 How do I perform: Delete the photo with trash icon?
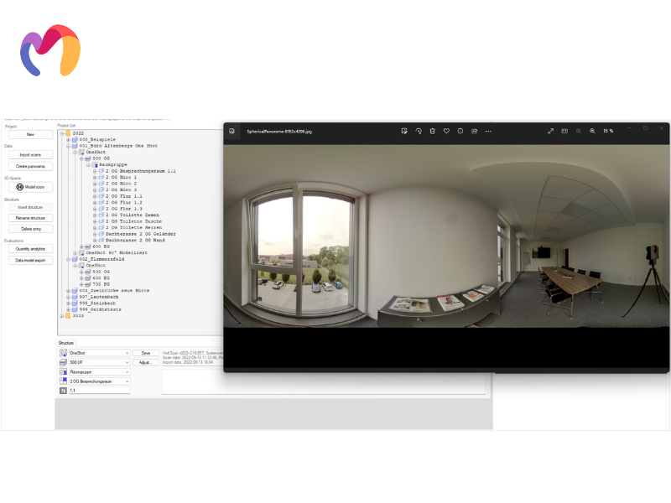432,131
